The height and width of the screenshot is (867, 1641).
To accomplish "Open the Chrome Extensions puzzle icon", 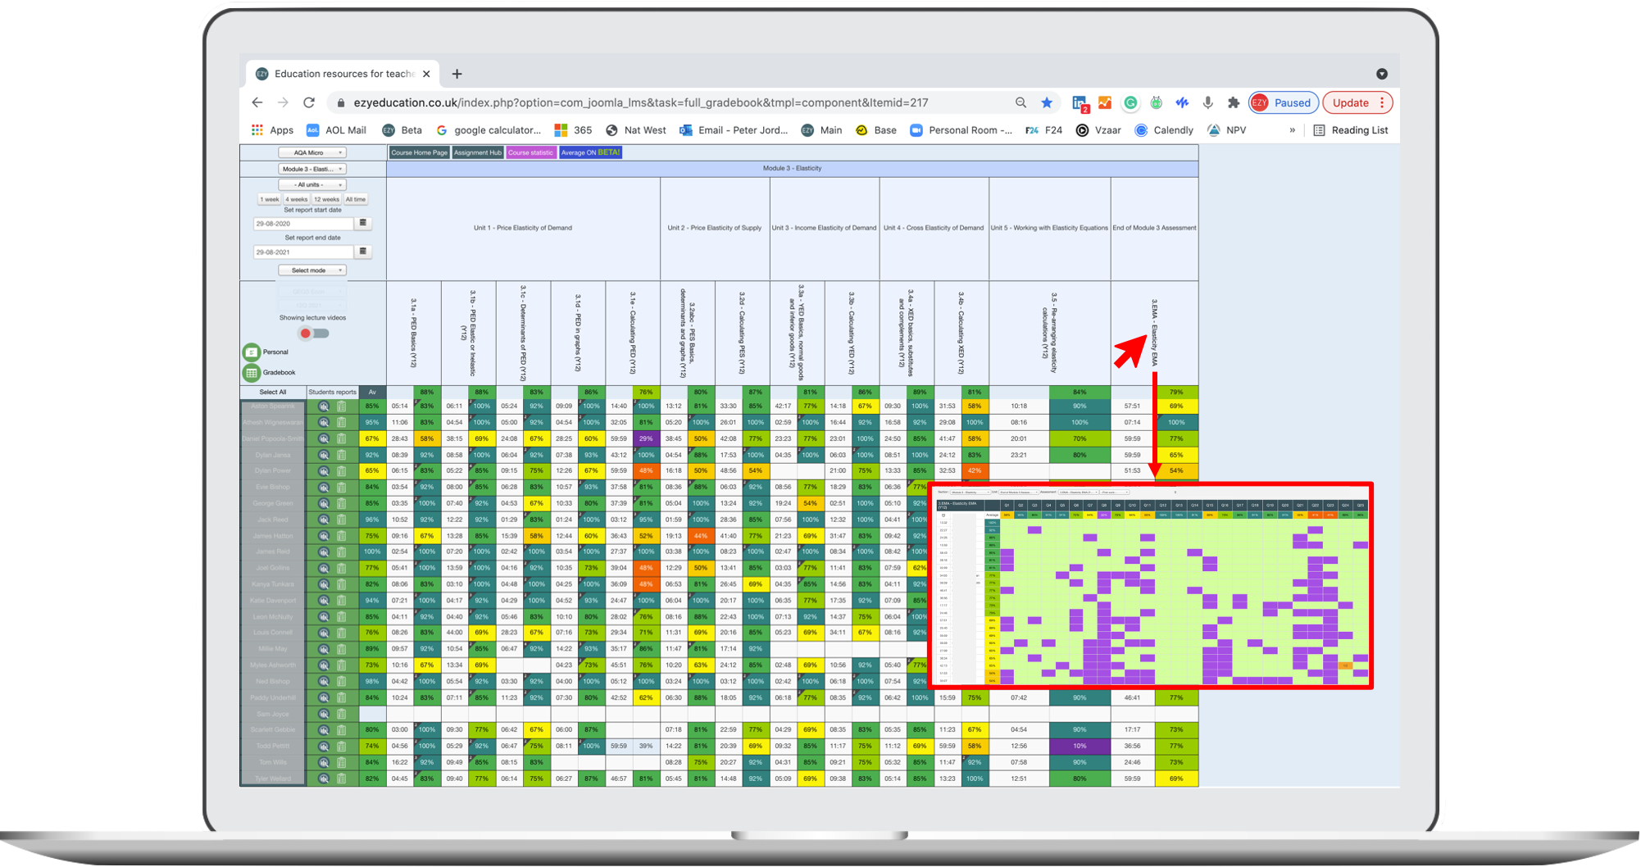I will pyautogui.click(x=1233, y=102).
